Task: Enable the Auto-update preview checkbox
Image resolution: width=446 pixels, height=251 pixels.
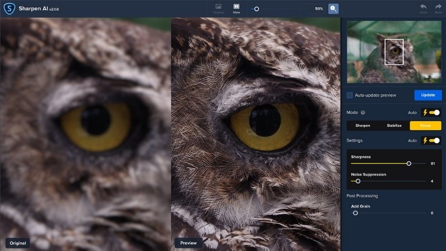Action: point(350,95)
